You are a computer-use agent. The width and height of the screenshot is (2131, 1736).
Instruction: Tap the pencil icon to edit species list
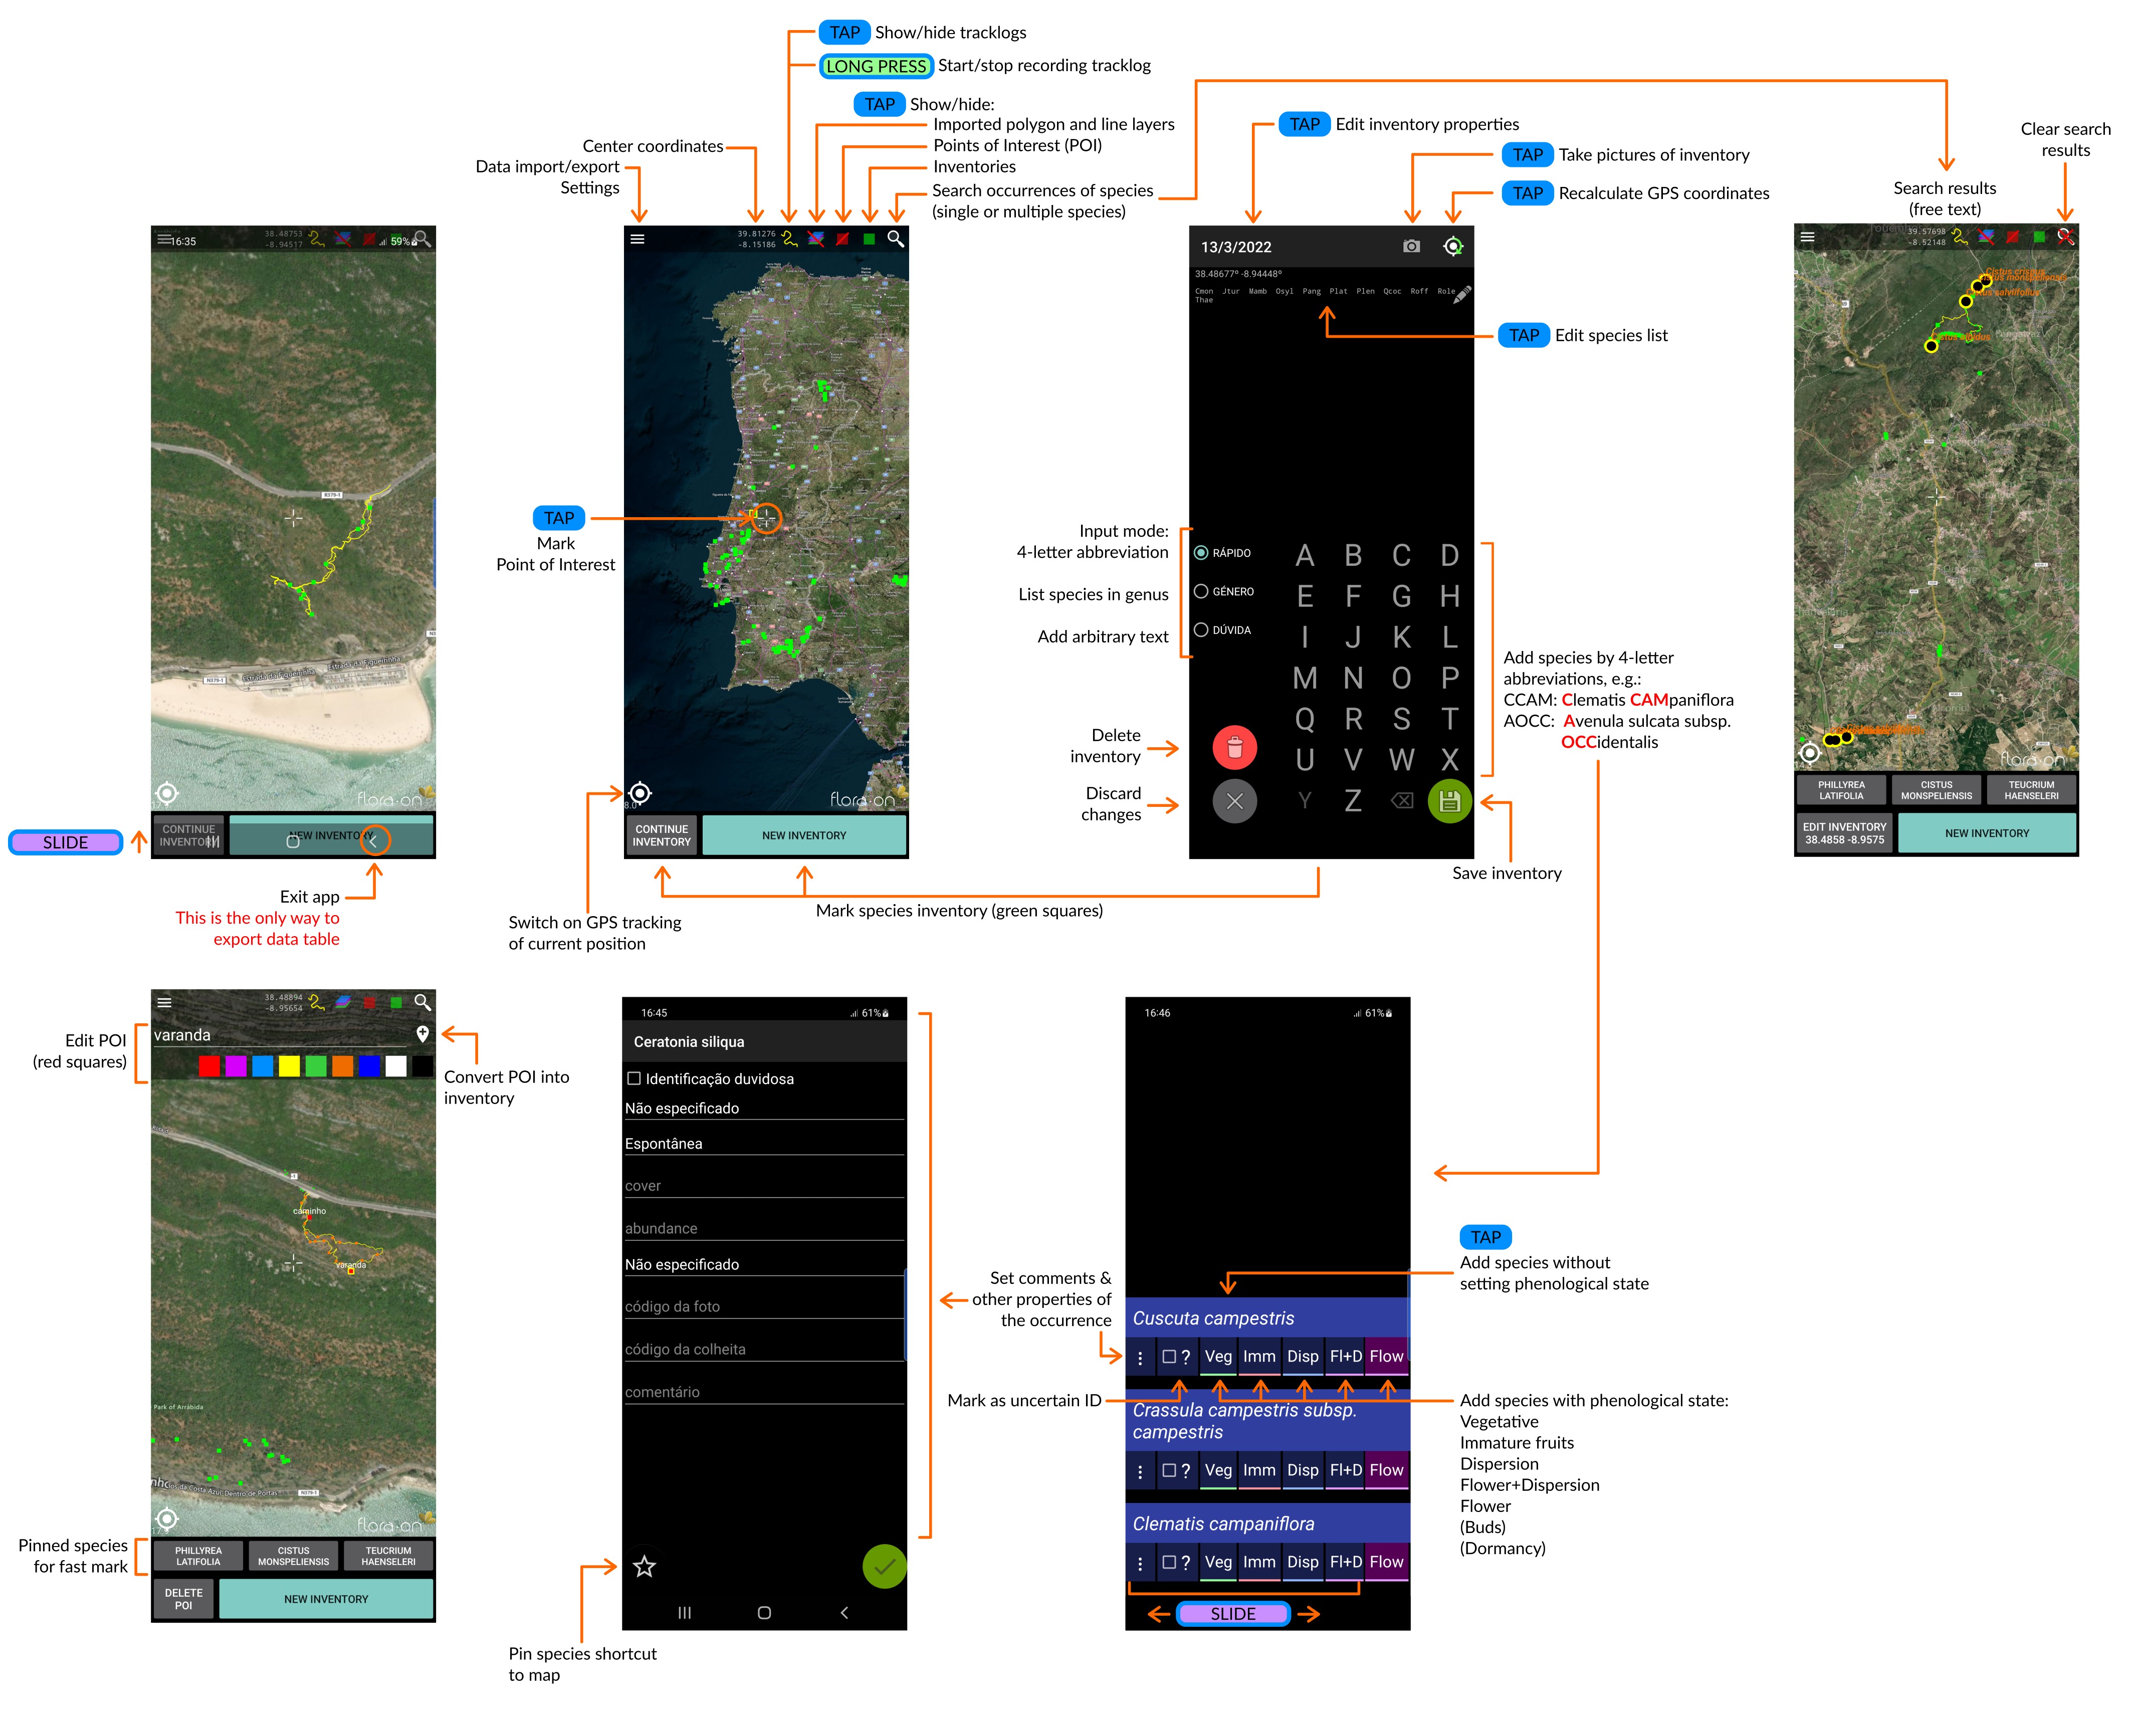[1461, 295]
